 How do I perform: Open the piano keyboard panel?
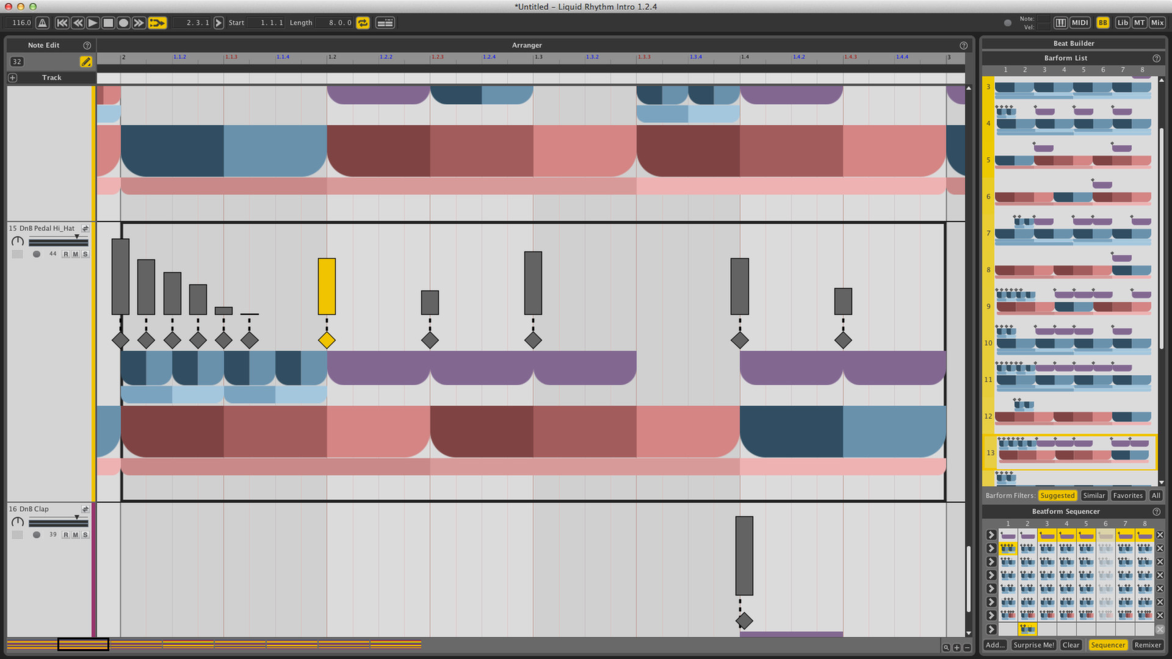(1061, 22)
